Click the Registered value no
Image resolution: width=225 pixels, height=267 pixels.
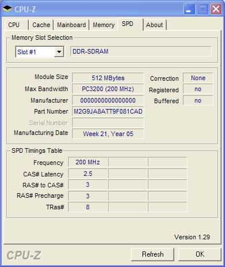pos(198,89)
